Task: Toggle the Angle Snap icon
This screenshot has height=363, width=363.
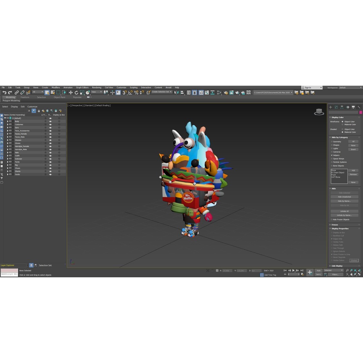Action: [130, 93]
